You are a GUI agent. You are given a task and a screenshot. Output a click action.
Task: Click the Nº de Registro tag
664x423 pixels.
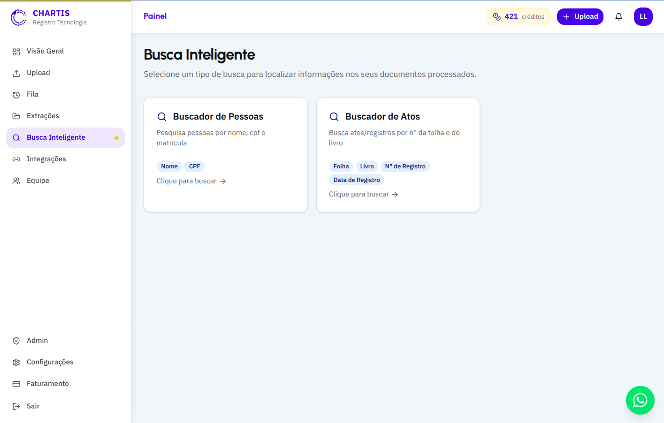[405, 166]
